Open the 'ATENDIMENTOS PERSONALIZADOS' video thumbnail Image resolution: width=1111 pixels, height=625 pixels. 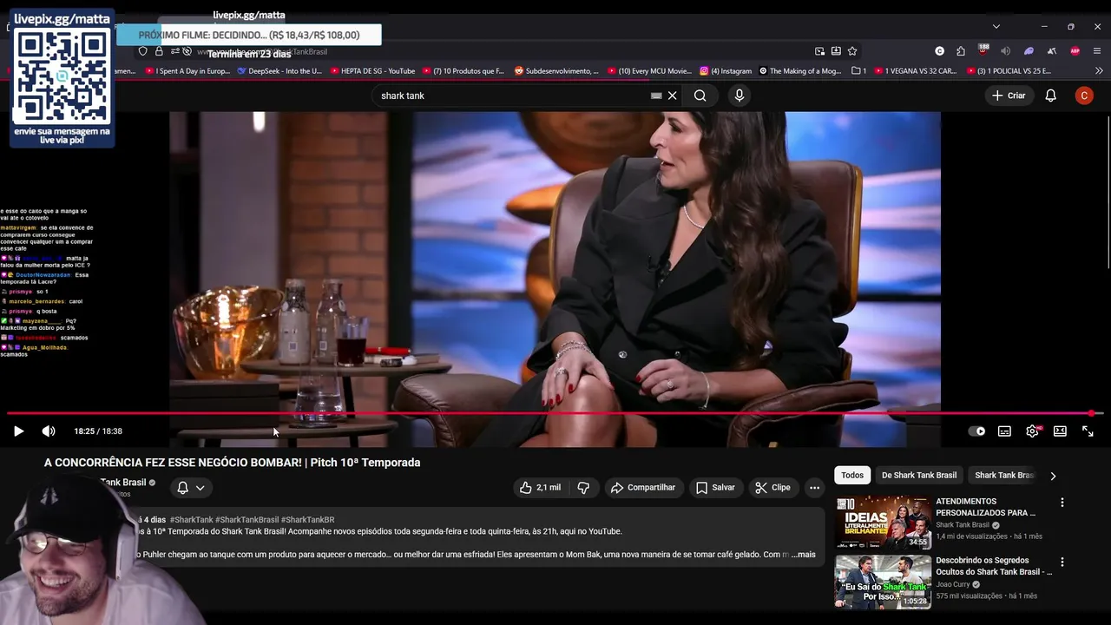883,523
